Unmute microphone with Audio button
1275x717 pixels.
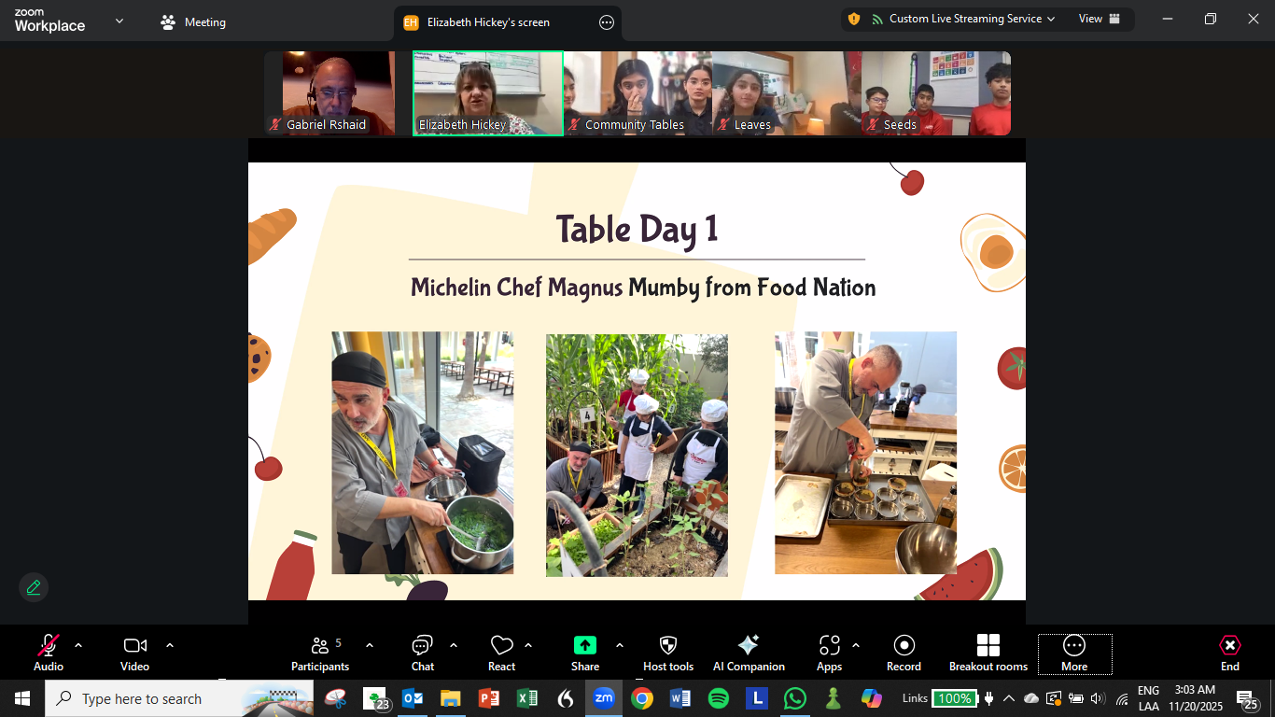[49, 653]
